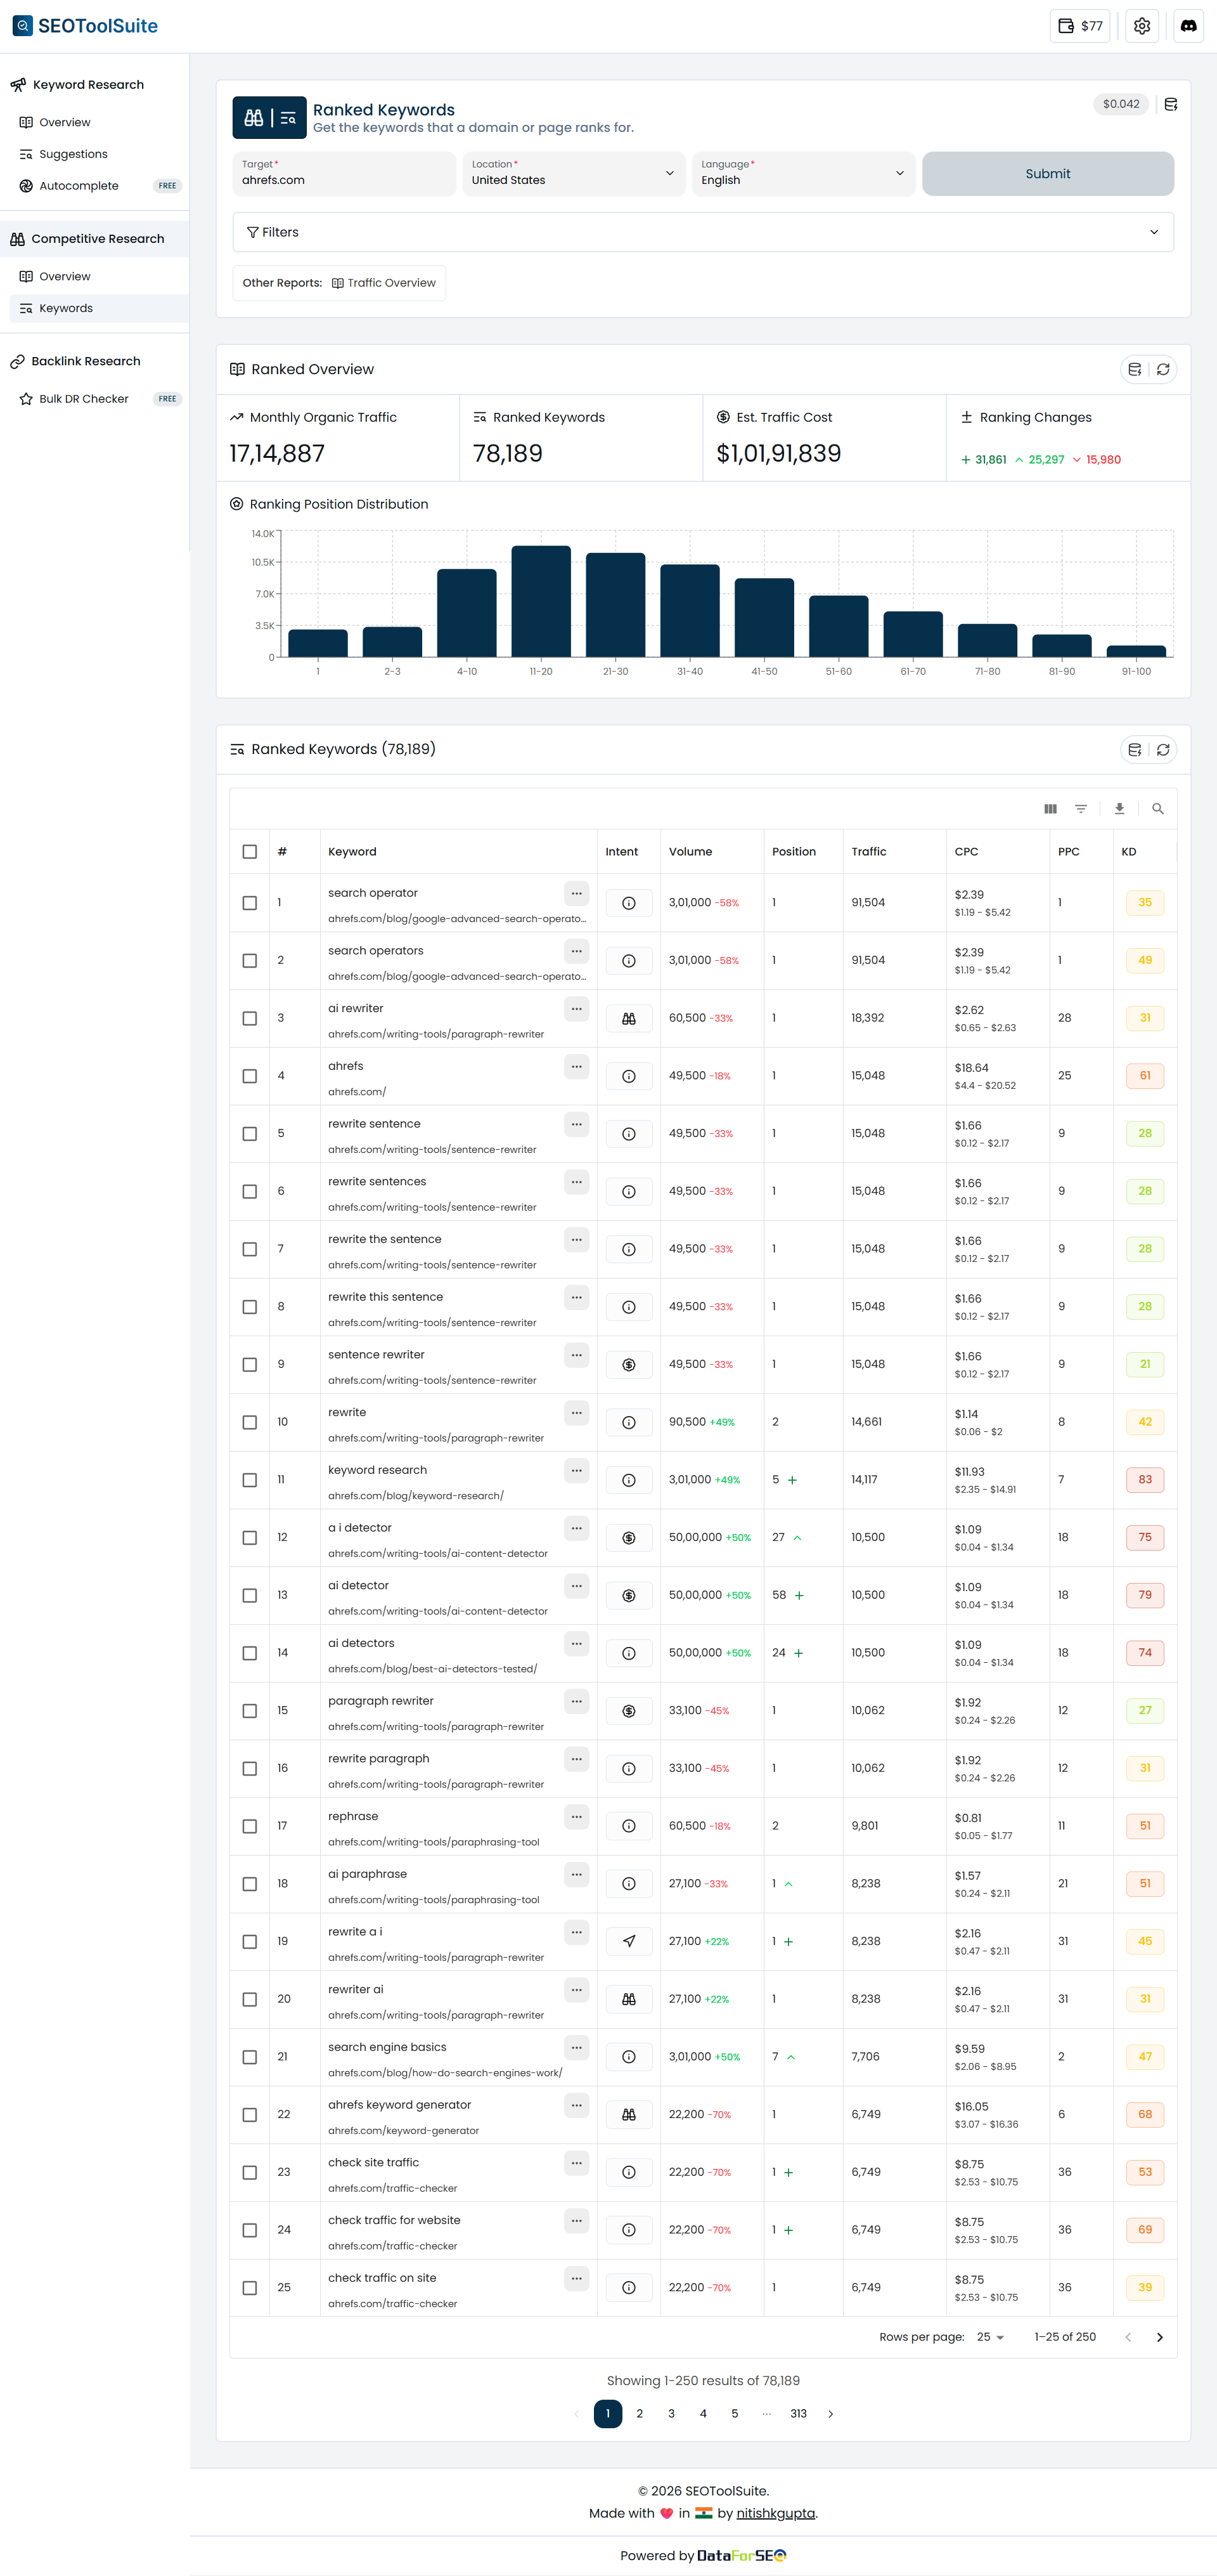This screenshot has width=1217, height=2576.
Task: Open more options for 'keyword research' keyword
Action: pos(577,1470)
